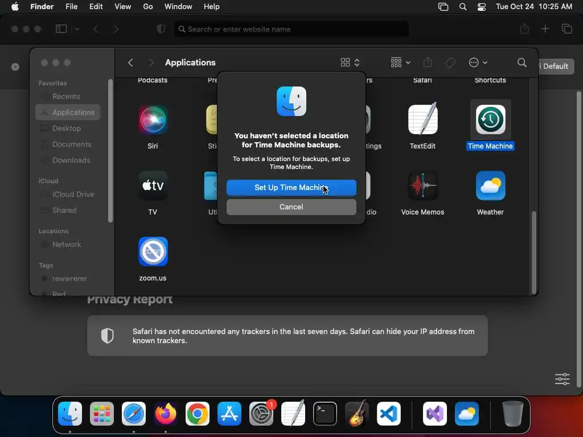Image resolution: width=583 pixels, height=437 pixels.
Task: Open the View menu
Action: [123, 7]
